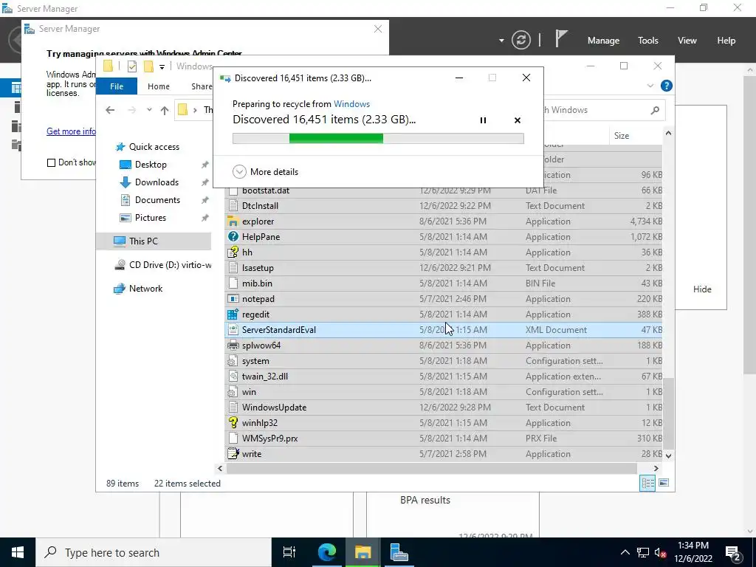Click the horizontal scrollbar in file list

click(431, 468)
